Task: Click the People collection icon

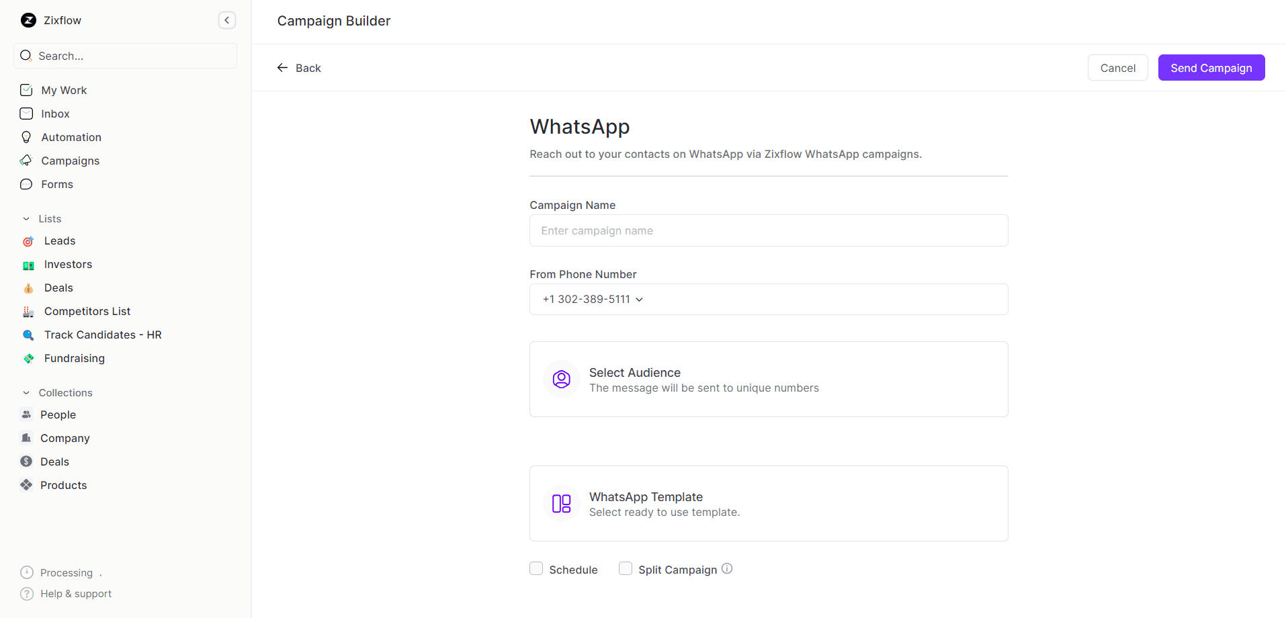Action: pos(26,414)
